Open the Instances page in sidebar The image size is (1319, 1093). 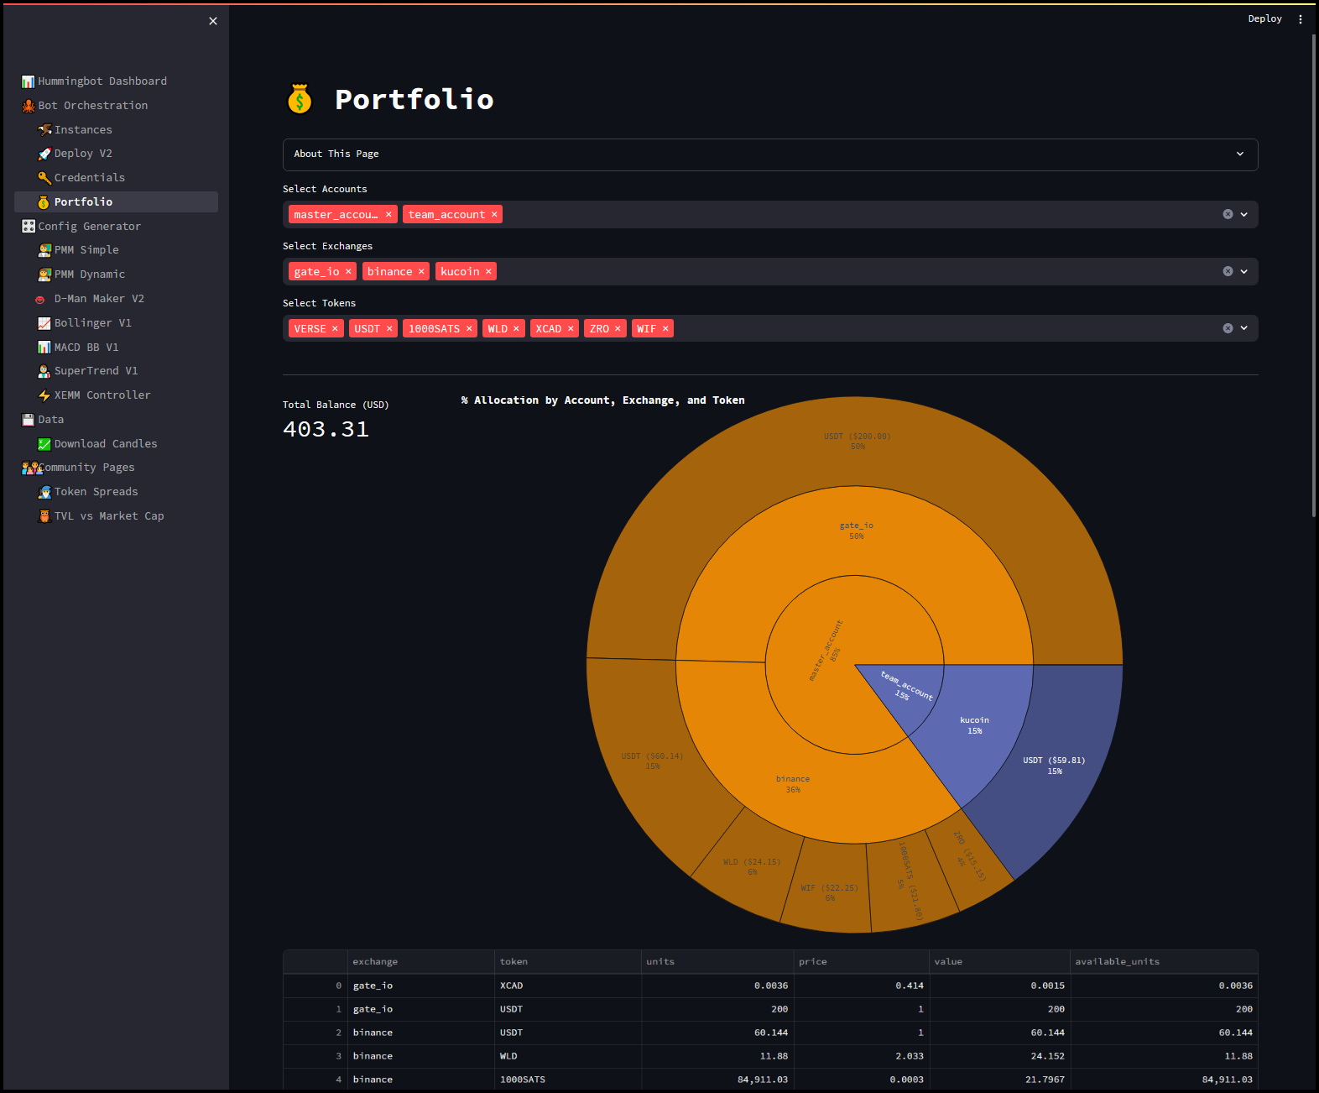pos(83,130)
